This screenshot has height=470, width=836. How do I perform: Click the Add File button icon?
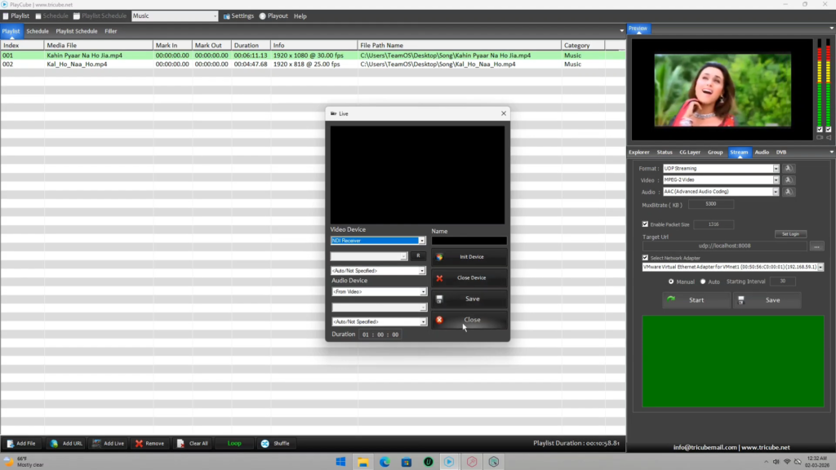pos(10,443)
